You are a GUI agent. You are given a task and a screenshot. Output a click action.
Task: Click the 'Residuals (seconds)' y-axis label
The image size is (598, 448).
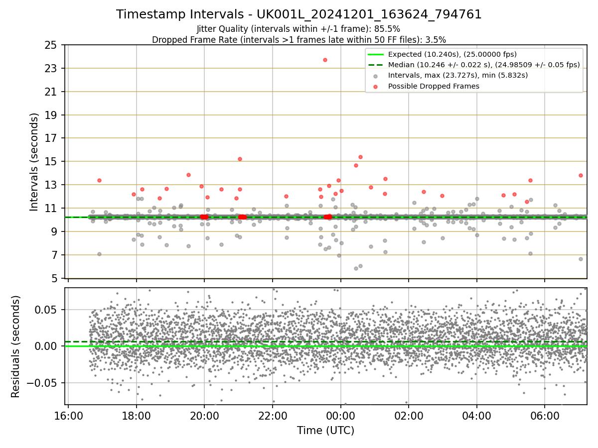tap(16, 346)
